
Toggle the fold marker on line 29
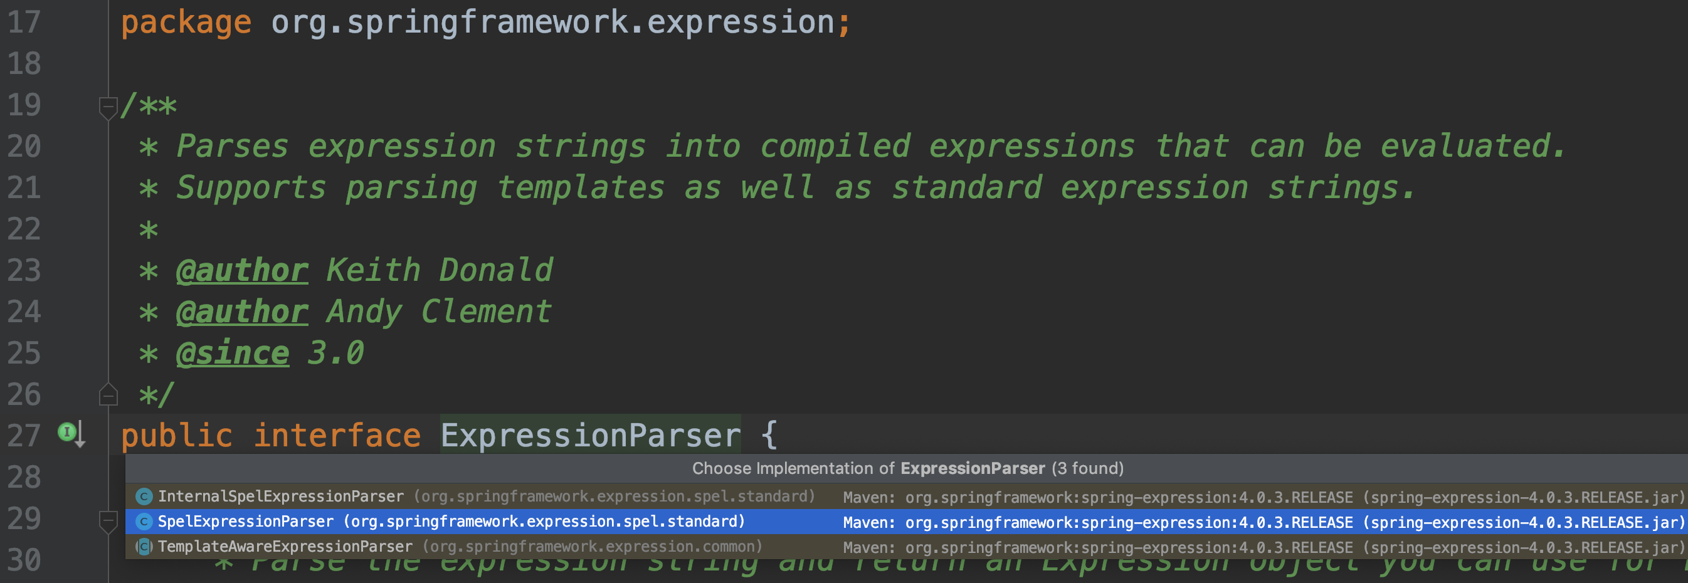tap(107, 521)
